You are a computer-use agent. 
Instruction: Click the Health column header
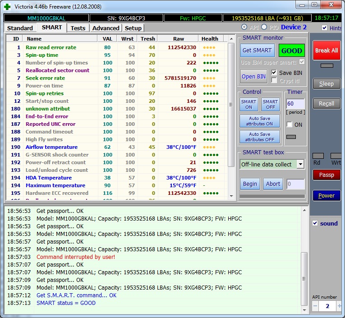click(x=211, y=38)
